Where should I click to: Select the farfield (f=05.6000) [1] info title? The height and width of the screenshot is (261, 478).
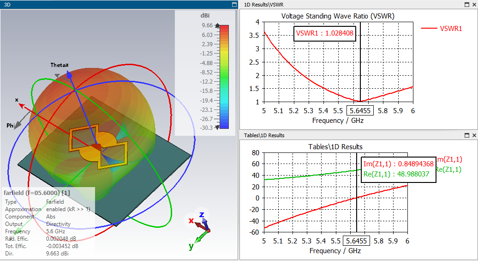tap(36, 193)
